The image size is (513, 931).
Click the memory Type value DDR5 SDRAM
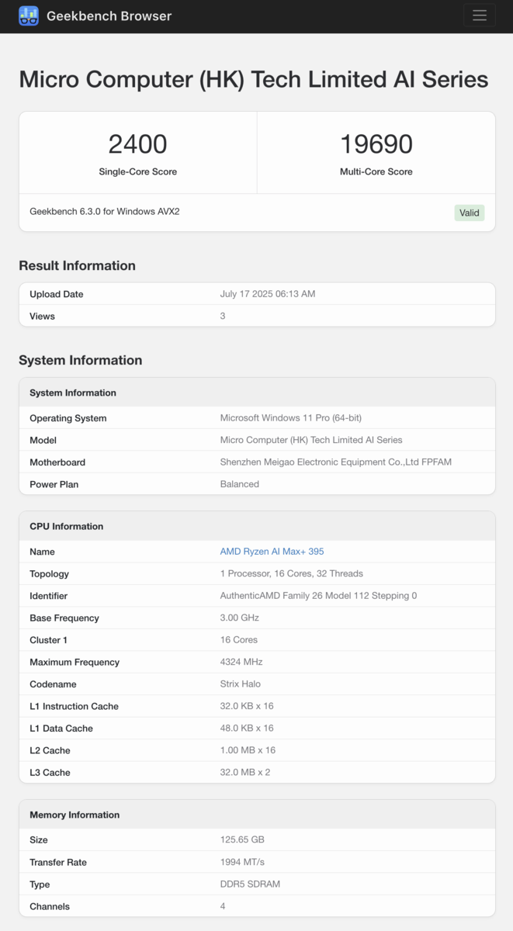250,884
